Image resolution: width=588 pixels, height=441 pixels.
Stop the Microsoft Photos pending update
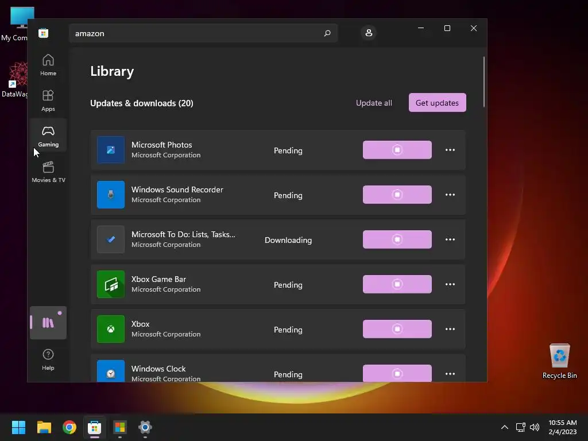pos(397,150)
